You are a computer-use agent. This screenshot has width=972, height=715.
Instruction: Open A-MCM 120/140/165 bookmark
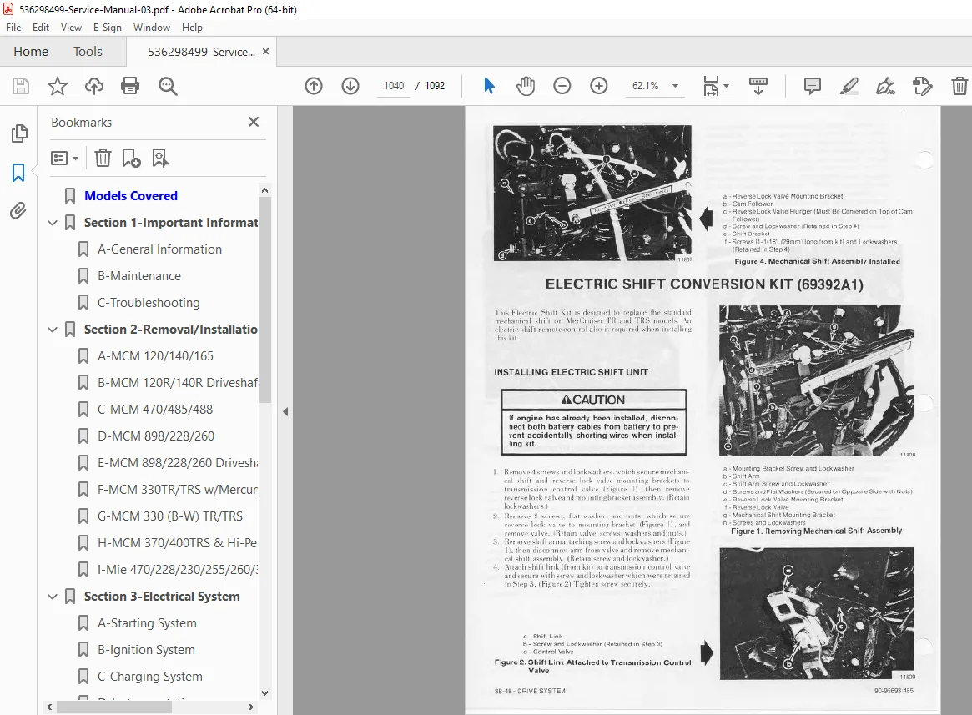pyautogui.click(x=155, y=356)
